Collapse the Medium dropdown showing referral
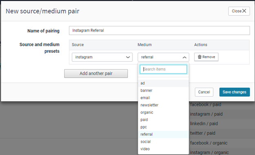The image size is (255, 155). [x=163, y=57]
